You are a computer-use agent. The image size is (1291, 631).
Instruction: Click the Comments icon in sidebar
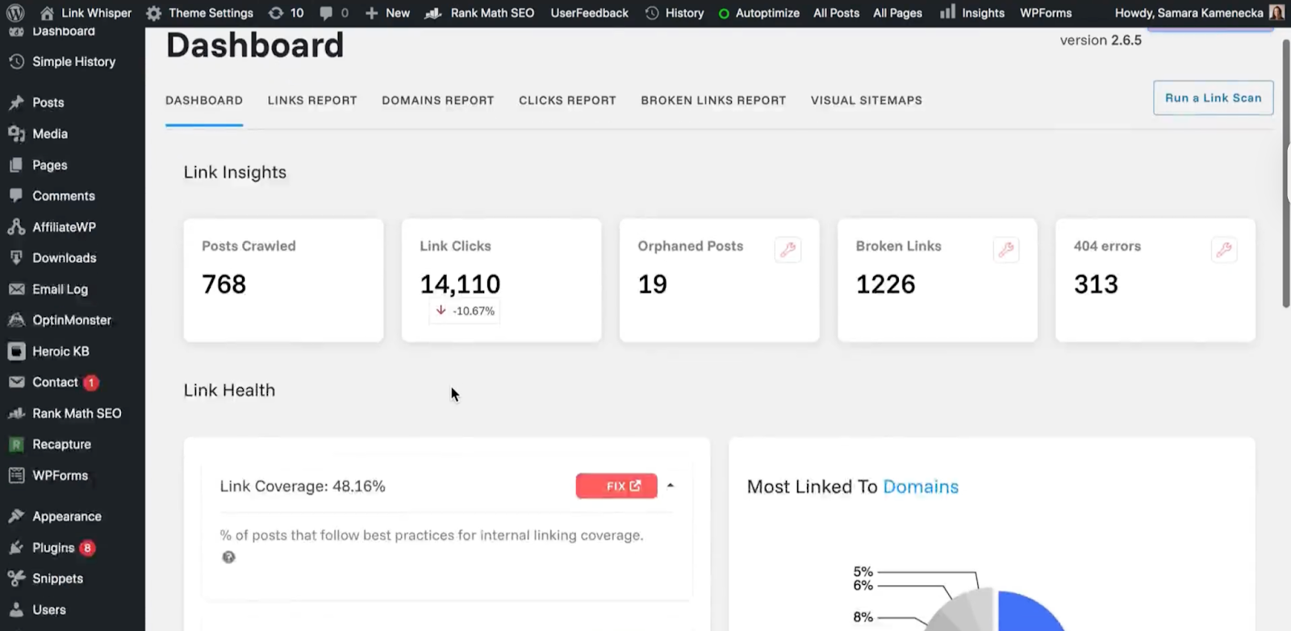[16, 195]
